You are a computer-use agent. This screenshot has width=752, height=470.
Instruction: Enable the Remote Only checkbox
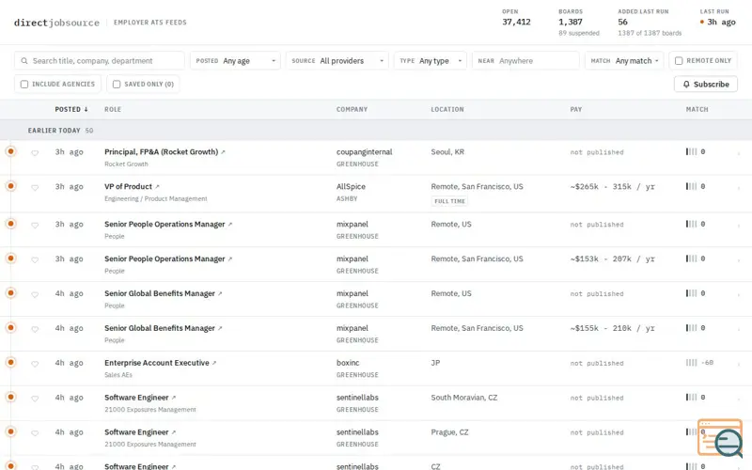(x=679, y=61)
